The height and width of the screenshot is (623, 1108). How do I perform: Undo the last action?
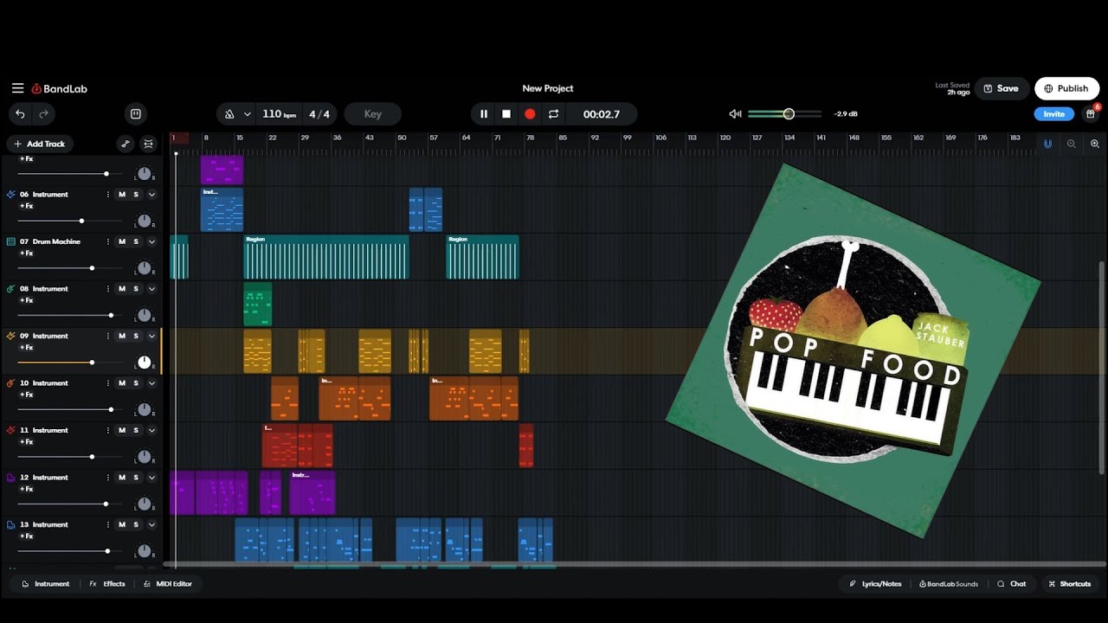(20, 113)
